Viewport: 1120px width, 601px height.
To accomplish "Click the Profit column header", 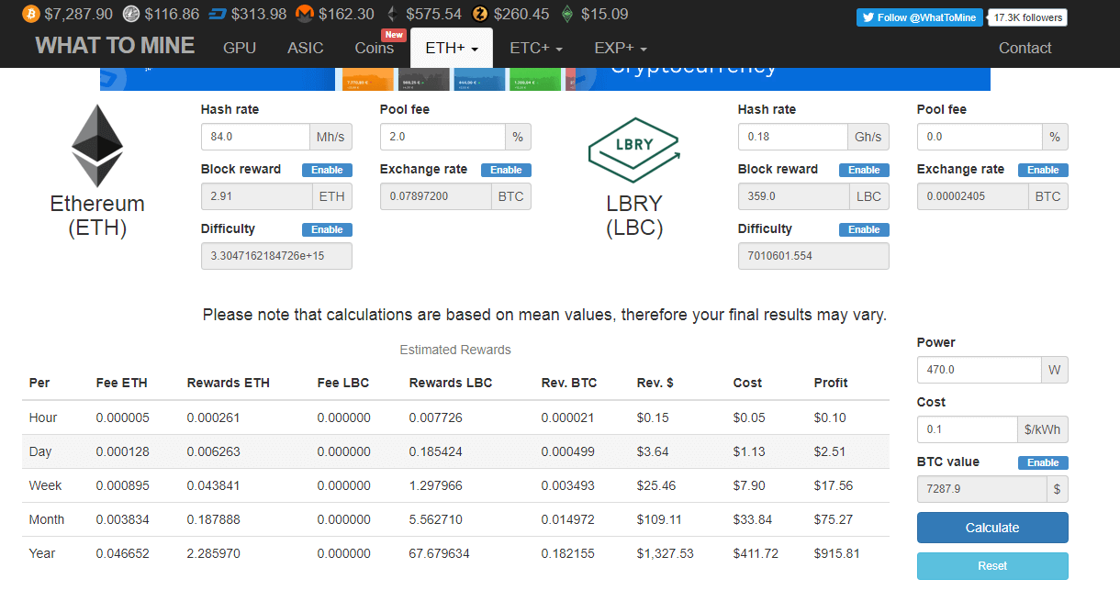I will tap(831, 383).
